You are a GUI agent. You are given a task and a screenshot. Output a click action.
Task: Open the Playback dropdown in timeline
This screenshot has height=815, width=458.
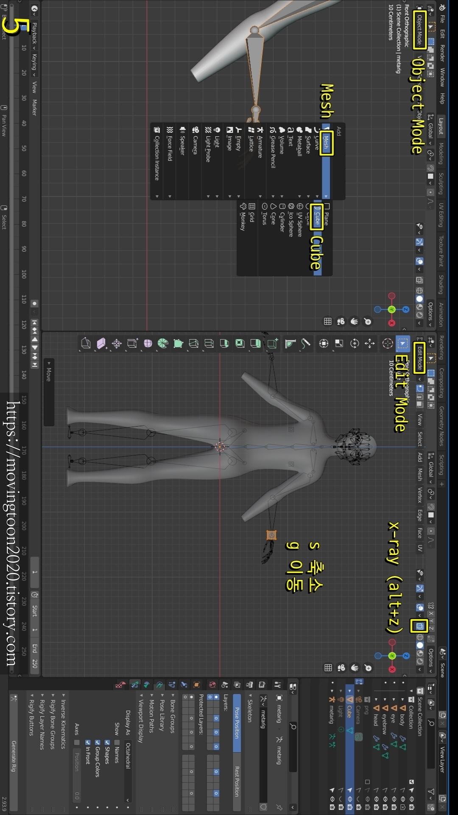(x=34, y=36)
